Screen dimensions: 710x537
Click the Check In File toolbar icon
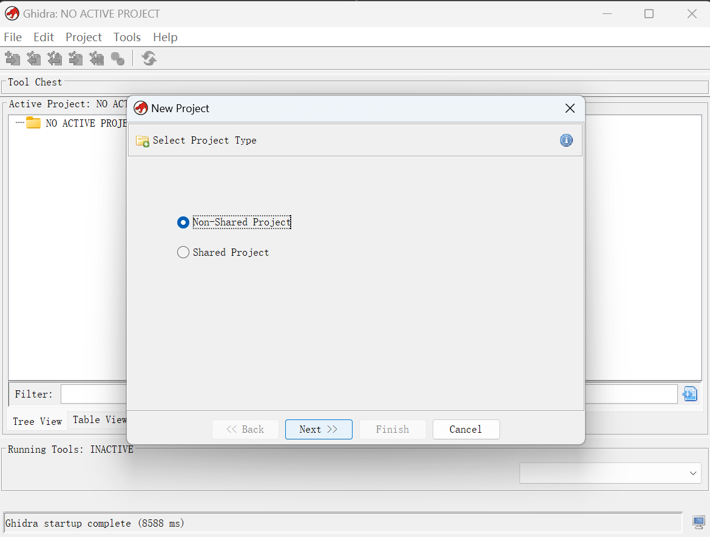(76, 58)
